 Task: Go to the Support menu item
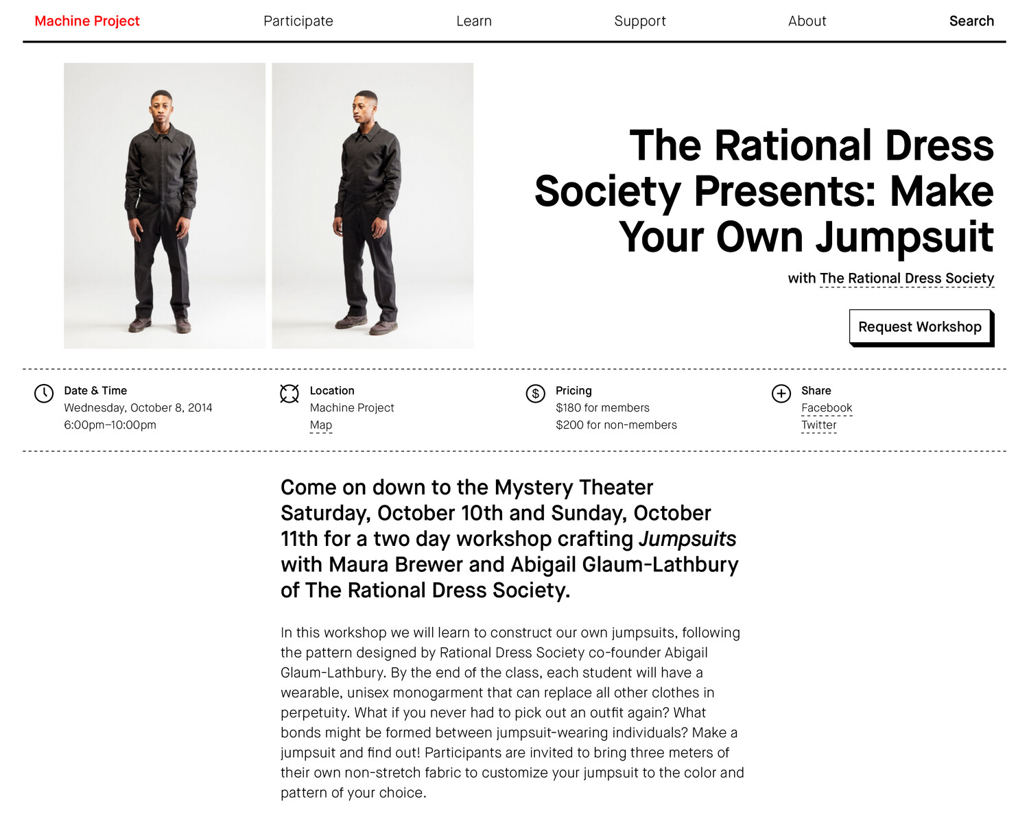(x=640, y=21)
